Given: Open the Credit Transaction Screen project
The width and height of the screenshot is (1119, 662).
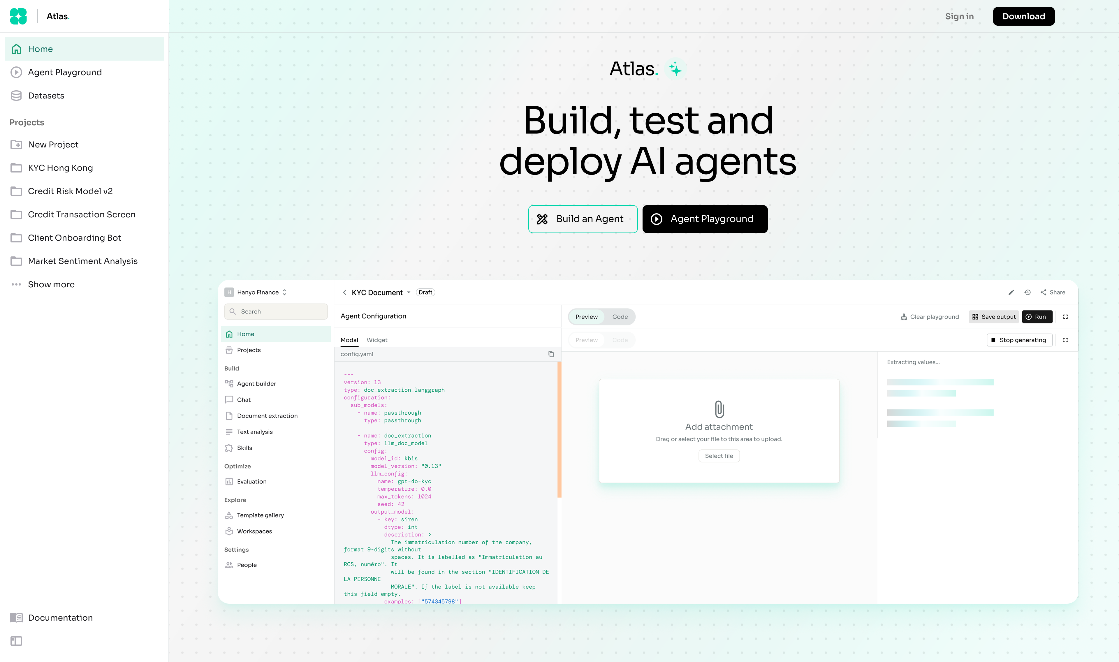Looking at the screenshot, I should (84, 214).
